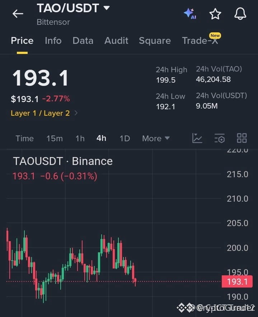This screenshot has height=317, width=258.
Task: Click the 24h Low value 192.1
Action: [165, 107]
